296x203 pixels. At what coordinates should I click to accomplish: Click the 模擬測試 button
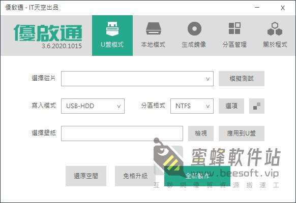242,79
